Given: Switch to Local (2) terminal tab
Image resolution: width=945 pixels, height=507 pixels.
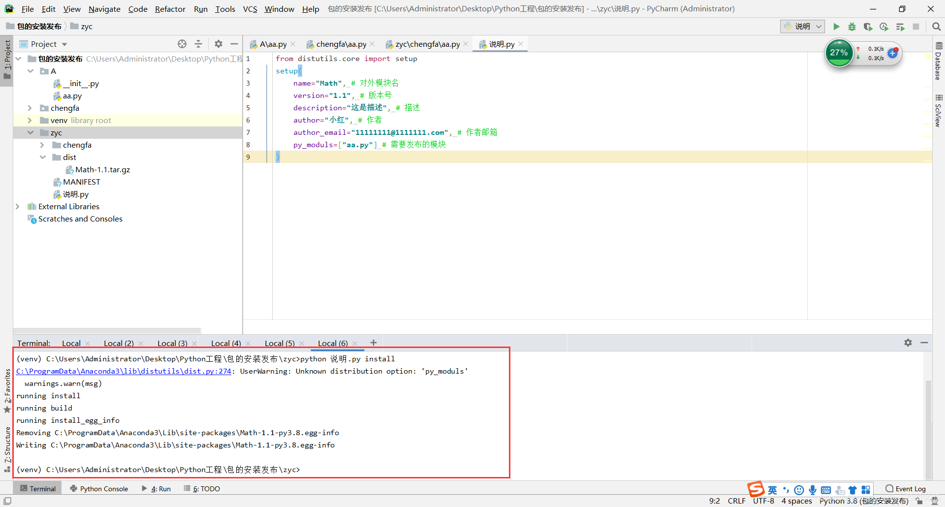Looking at the screenshot, I should pyautogui.click(x=119, y=343).
